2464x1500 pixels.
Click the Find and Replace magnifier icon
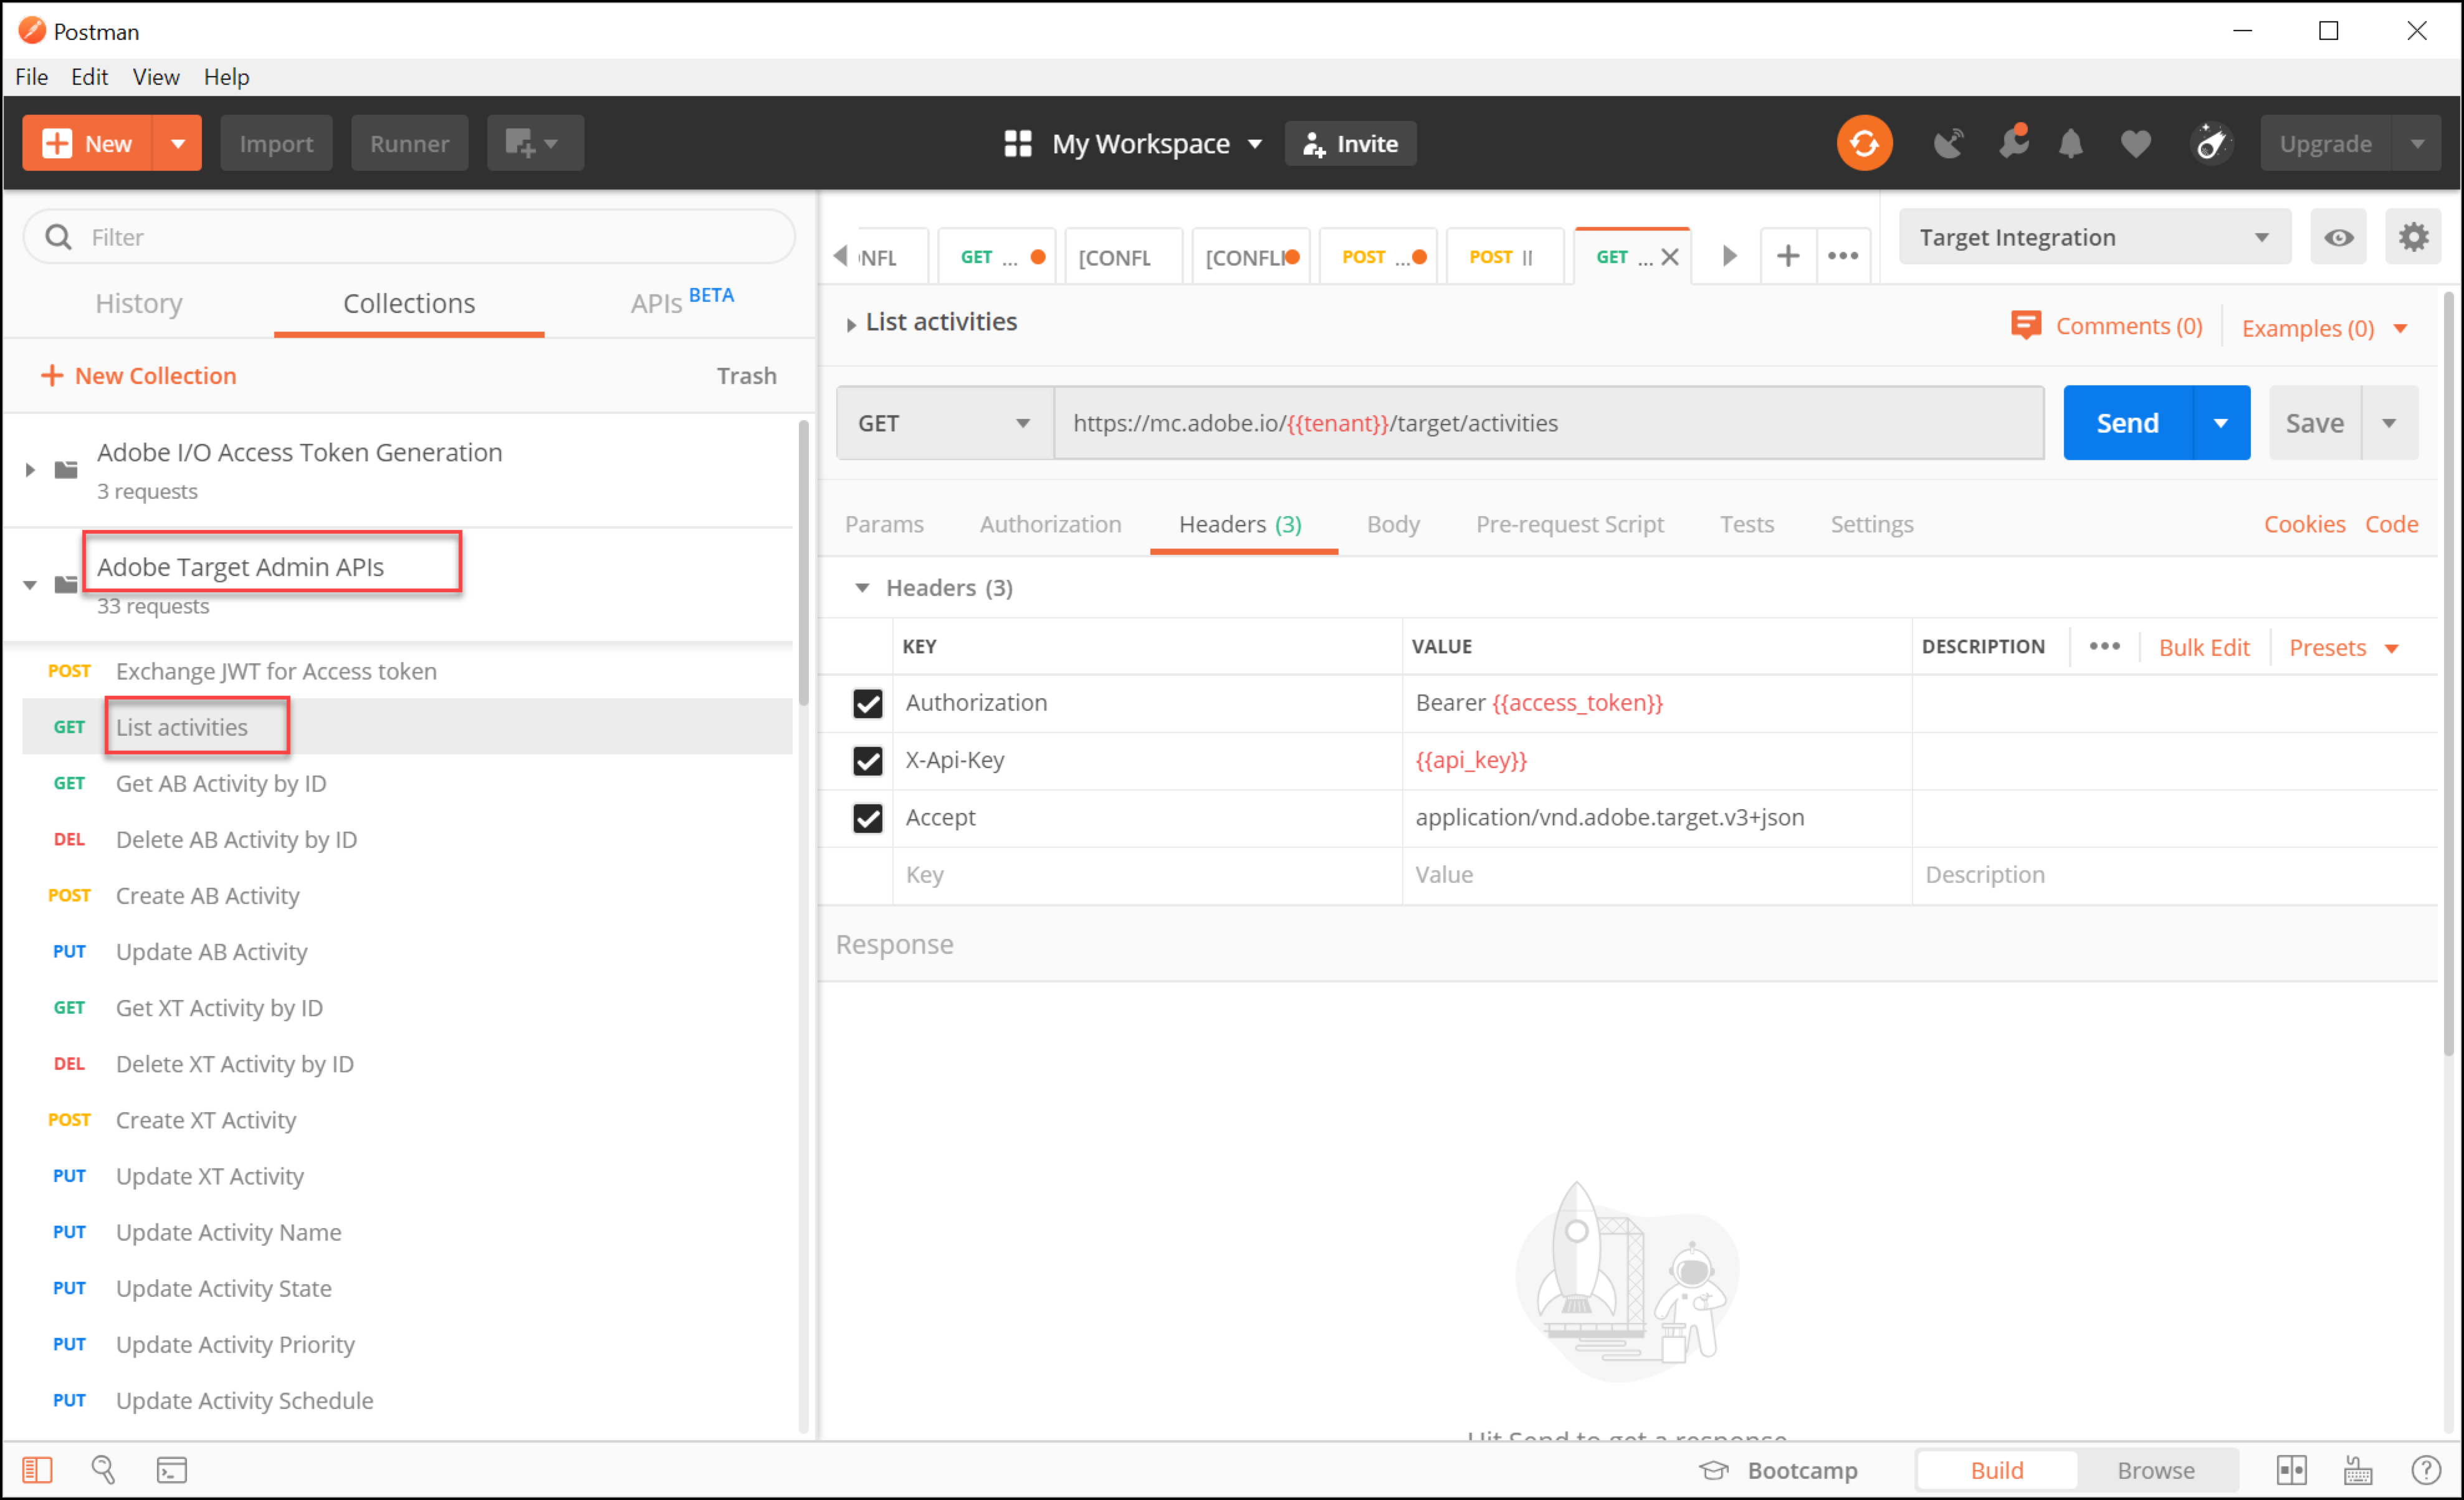(103, 1470)
